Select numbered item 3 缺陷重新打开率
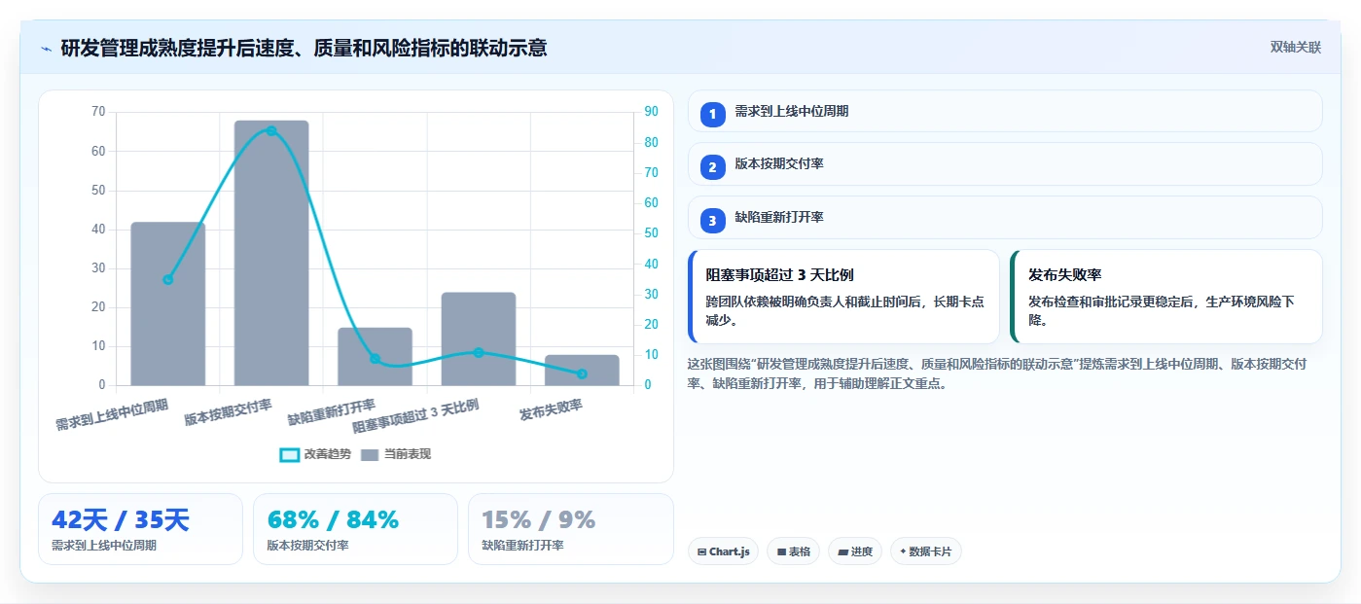Viewport: 1361px width, 604px height. tap(1005, 218)
